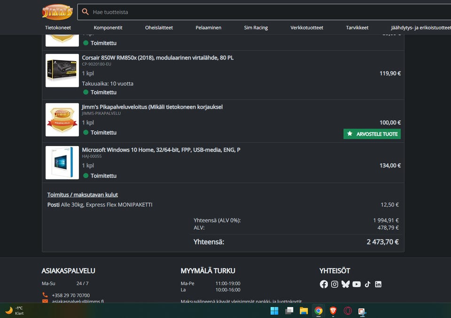The height and width of the screenshot is (318, 451).
Task: Switch to Google Chrome in taskbar
Action: coord(319,311)
